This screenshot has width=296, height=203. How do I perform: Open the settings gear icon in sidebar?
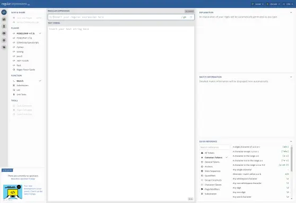[x=4, y=40]
